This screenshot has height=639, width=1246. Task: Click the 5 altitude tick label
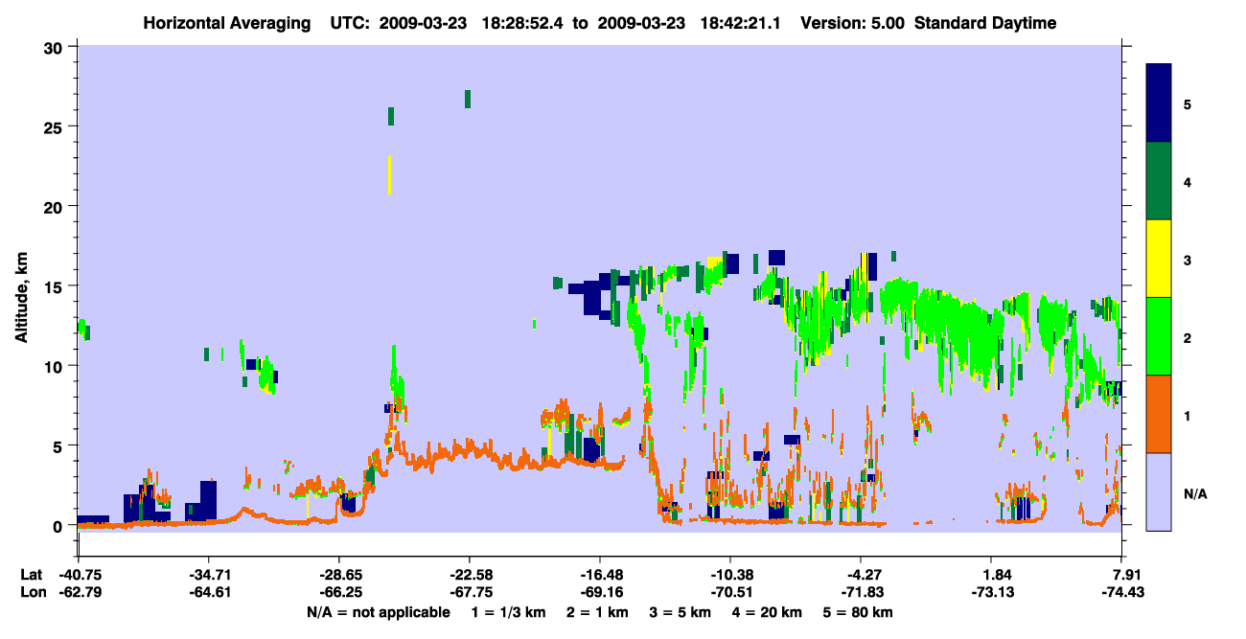pyautogui.click(x=59, y=445)
